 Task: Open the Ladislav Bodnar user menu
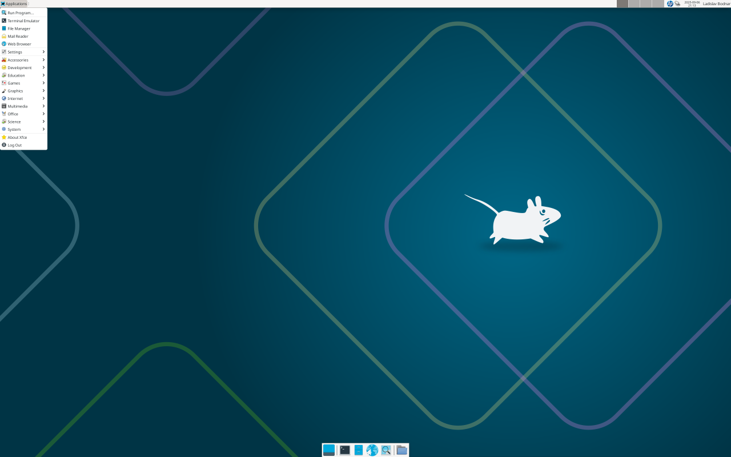click(716, 3)
